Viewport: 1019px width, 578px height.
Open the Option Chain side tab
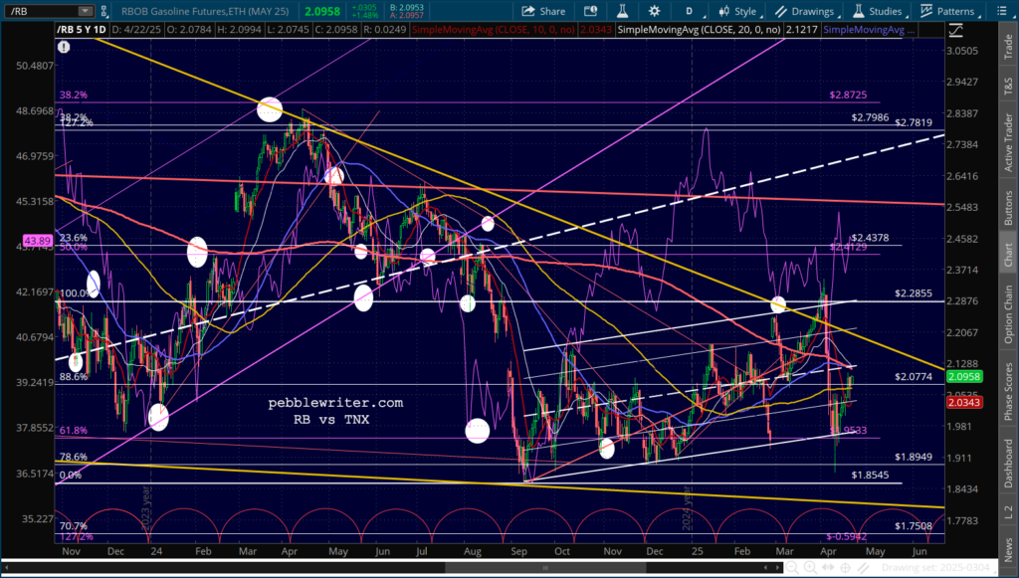(1008, 313)
